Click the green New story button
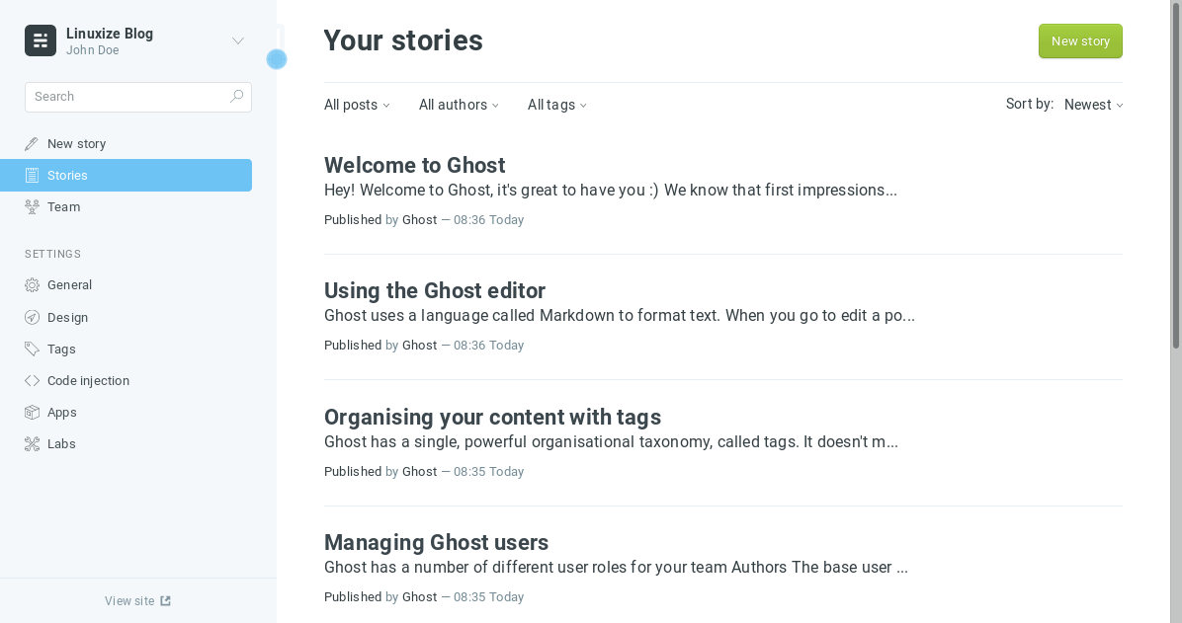The width and height of the screenshot is (1182, 623). [x=1080, y=40]
